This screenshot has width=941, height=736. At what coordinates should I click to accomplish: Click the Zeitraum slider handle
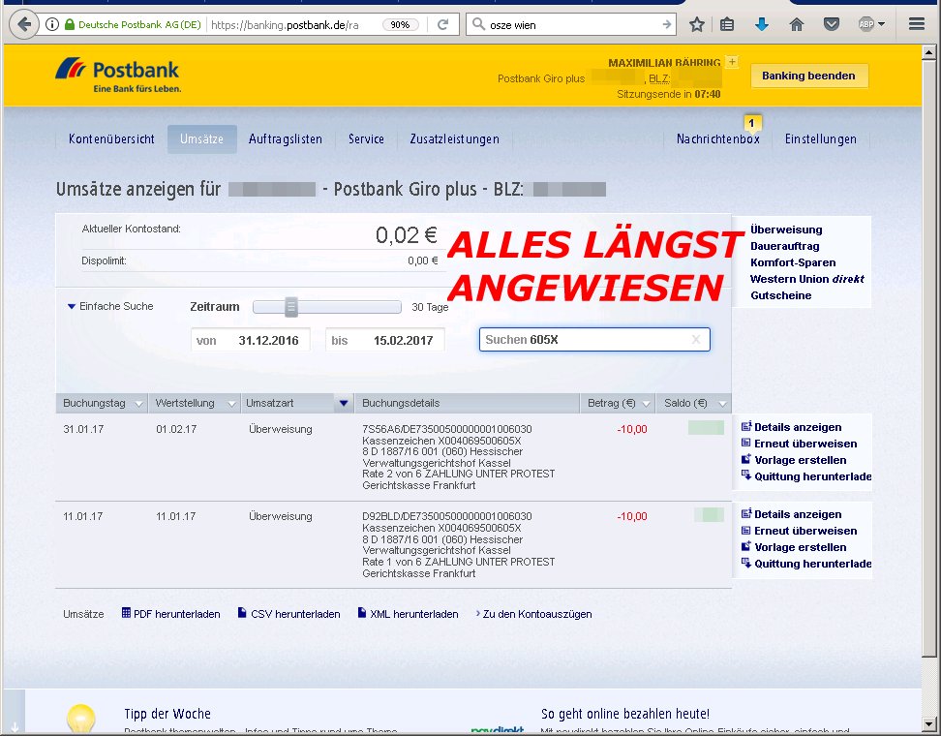coord(291,307)
